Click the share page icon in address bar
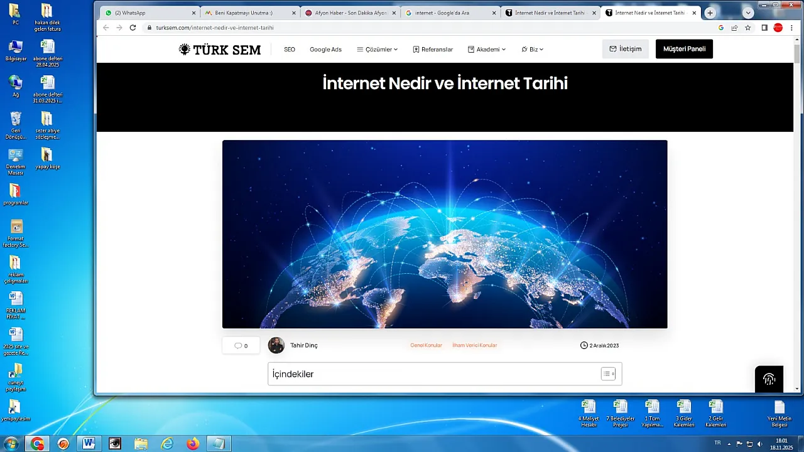This screenshot has width=804, height=452. [734, 28]
